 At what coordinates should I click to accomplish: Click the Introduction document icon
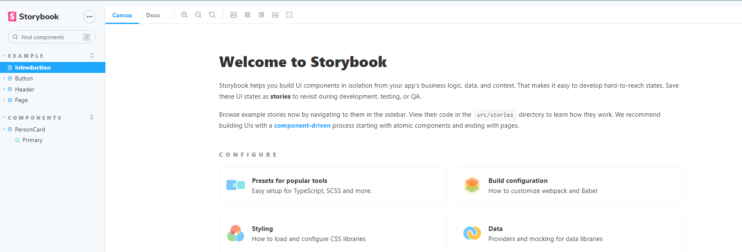tap(10, 67)
